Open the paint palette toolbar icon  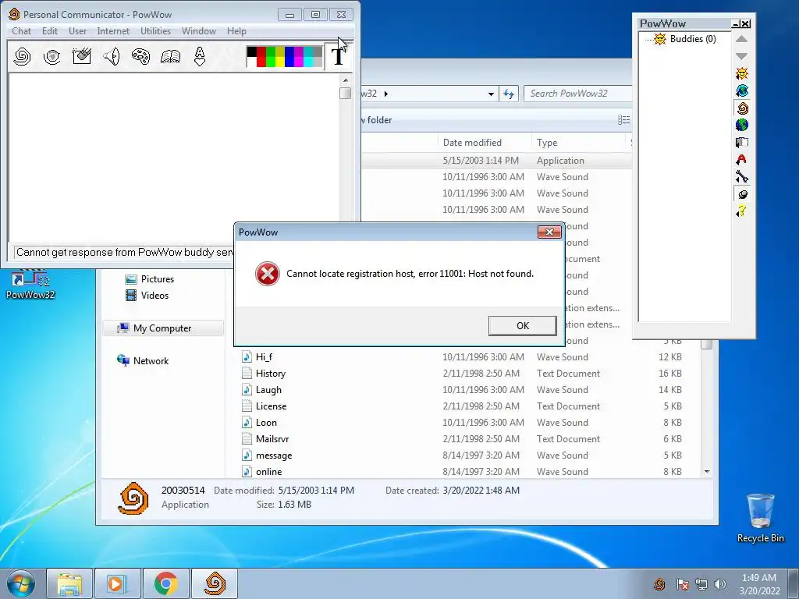(140, 56)
